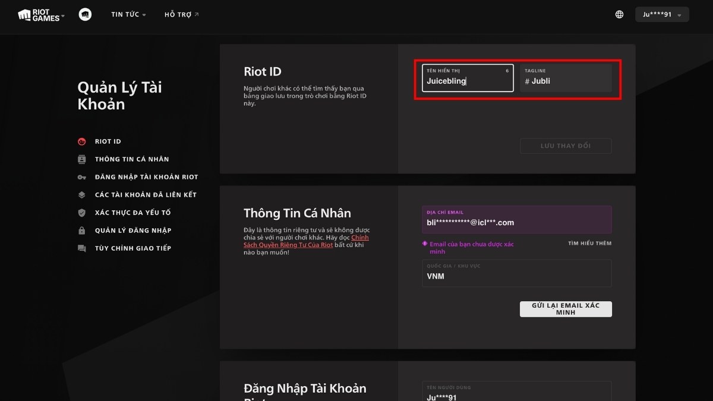The height and width of the screenshot is (401, 713).
Task: Click the Lưu Thay Đổi button
Action: (x=566, y=146)
